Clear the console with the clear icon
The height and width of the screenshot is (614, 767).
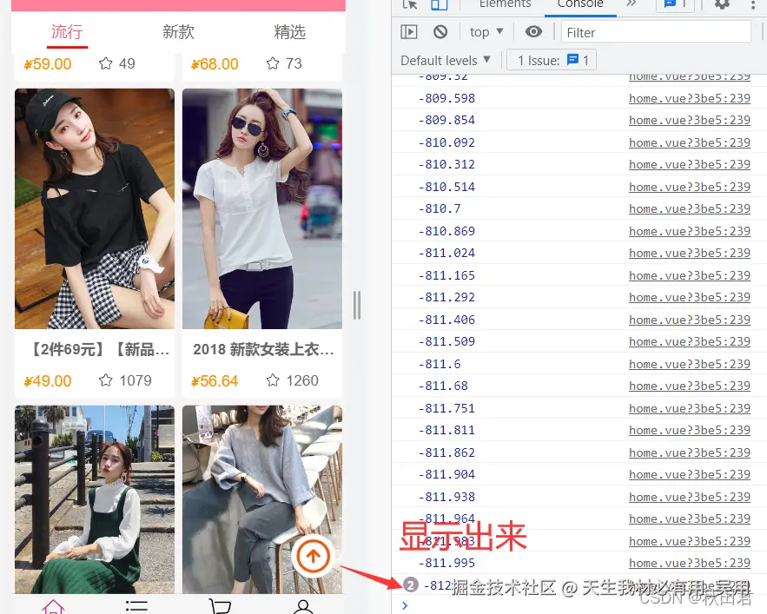click(x=441, y=31)
